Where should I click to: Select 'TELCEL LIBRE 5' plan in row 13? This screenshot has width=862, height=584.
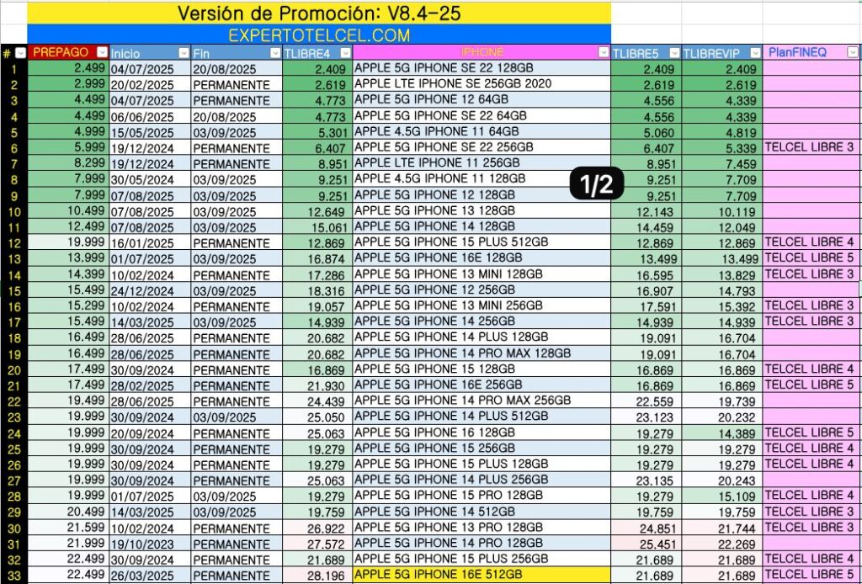(812, 258)
